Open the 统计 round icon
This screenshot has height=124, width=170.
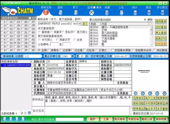pyautogui.click(x=135, y=13)
